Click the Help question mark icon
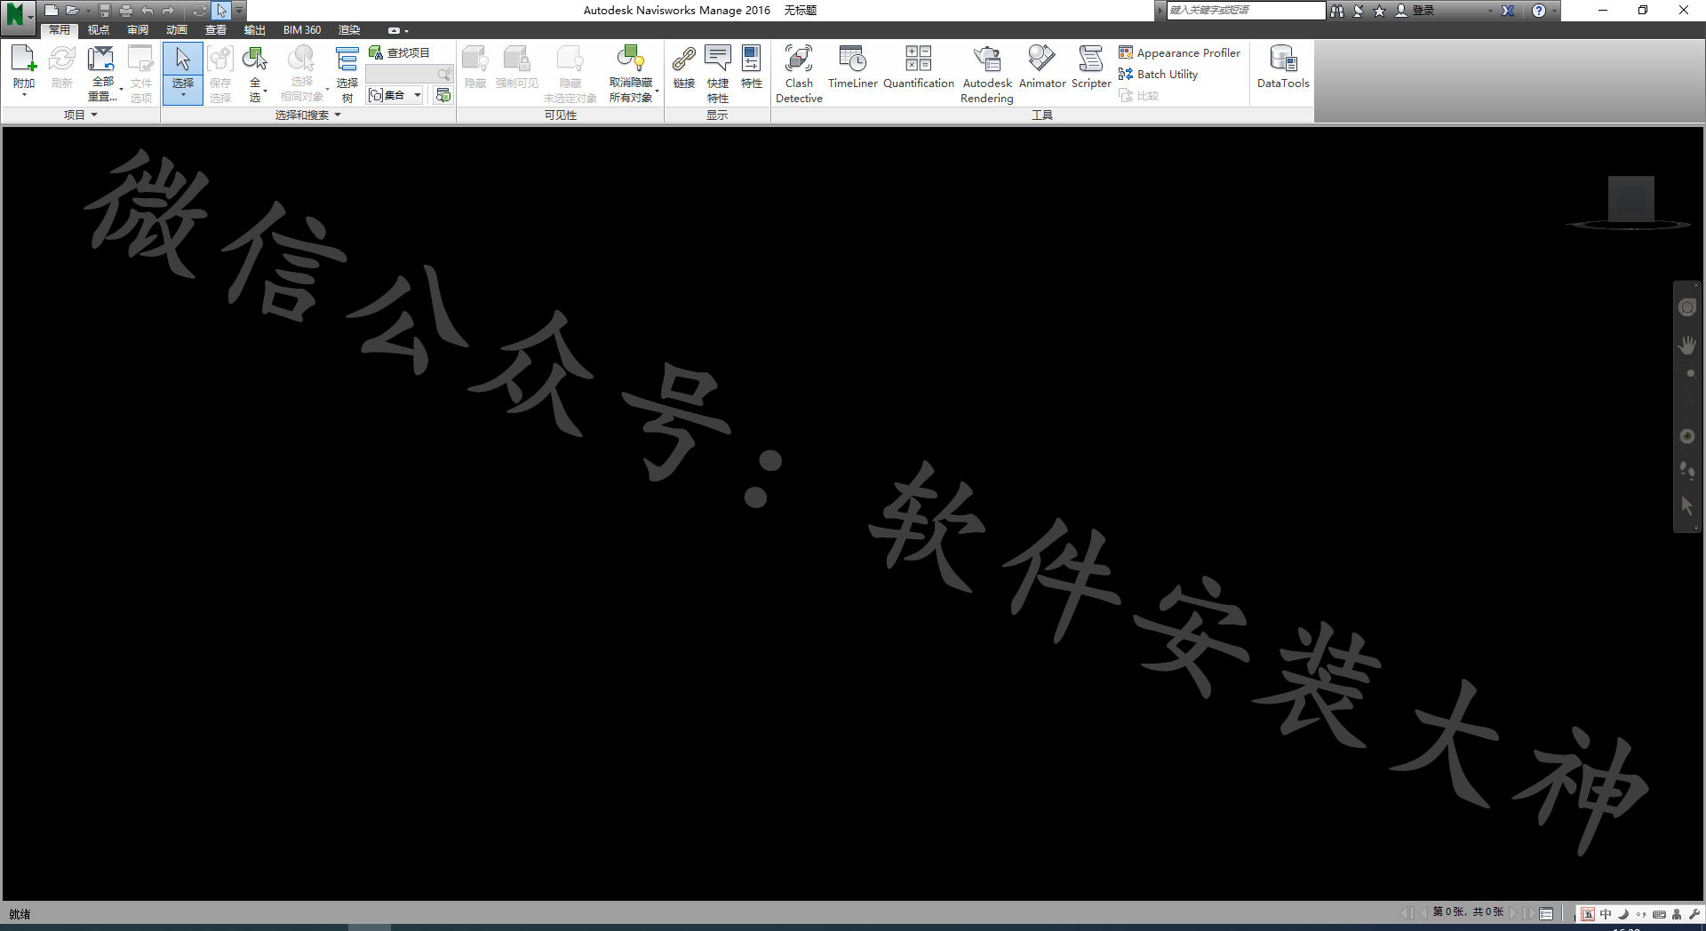This screenshot has height=931, width=1706. [x=1539, y=11]
